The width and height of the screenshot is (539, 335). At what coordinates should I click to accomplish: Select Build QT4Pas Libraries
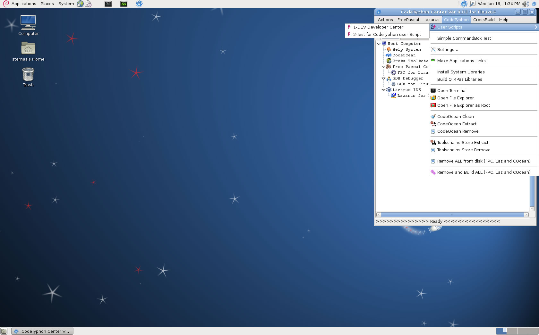[x=484, y=79]
